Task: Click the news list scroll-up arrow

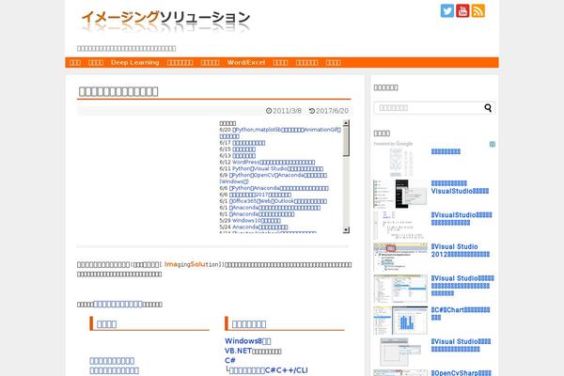Action: tap(346, 123)
